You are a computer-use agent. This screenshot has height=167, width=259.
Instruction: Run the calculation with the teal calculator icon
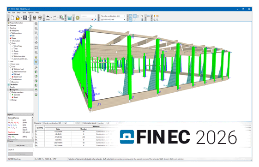point(70,18)
